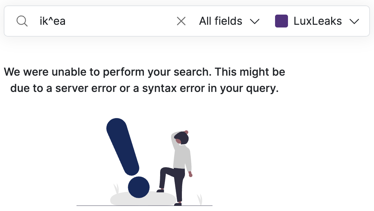Tap the purple collection badge next to LuxLeaks

point(282,21)
